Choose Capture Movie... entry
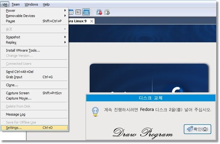Viewport: 220px width, 144px height. coord(35,98)
